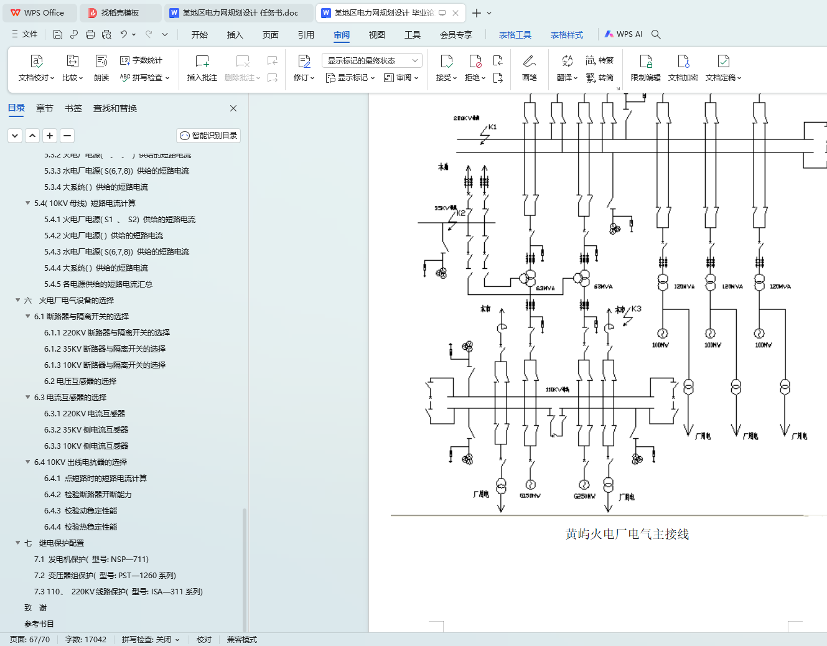Click the minus button in outline toolbar
The height and width of the screenshot is (646, 827).
tap(67, 135)
